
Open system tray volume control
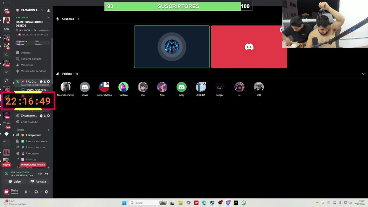point(351,203)
